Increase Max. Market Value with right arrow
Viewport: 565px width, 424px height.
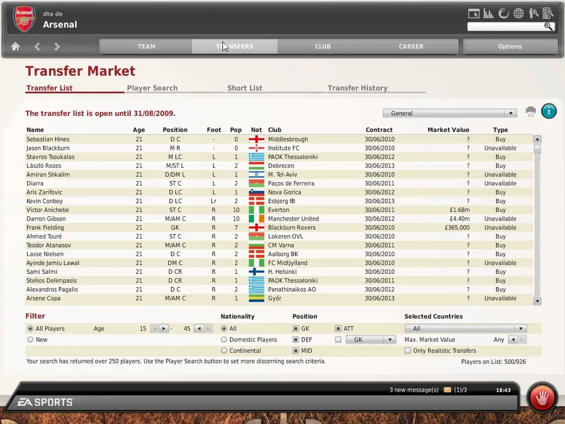point(521,339)
